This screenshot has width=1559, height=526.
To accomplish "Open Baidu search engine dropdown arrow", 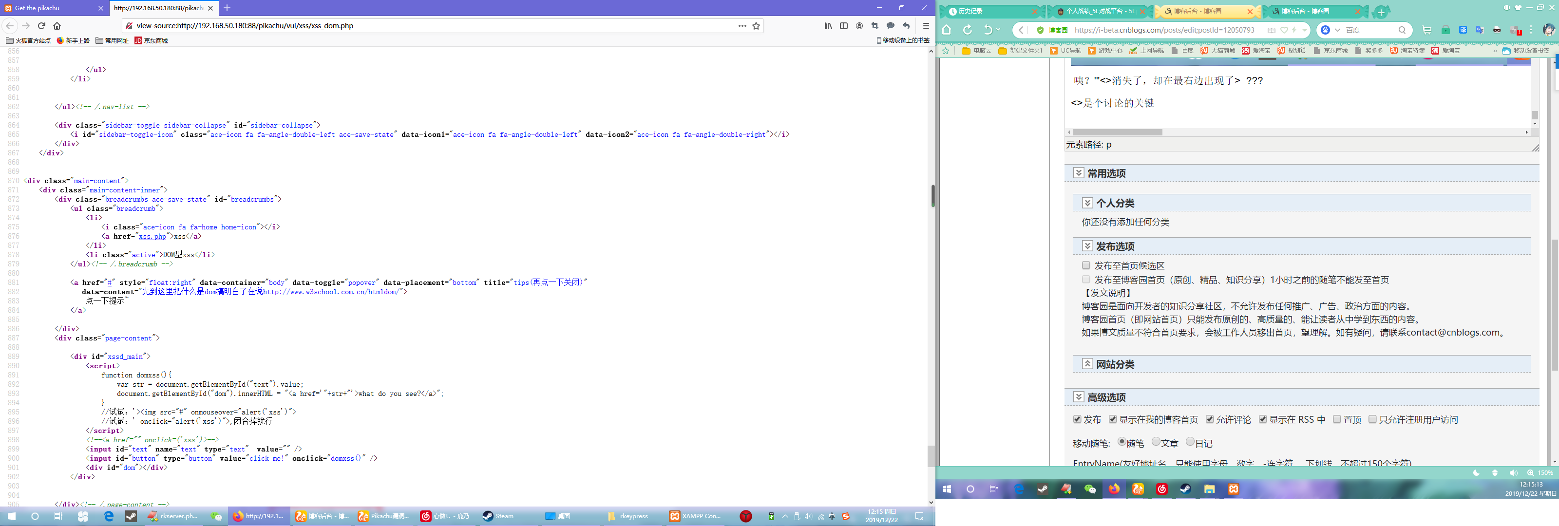I will click(x=1337, y=30).
